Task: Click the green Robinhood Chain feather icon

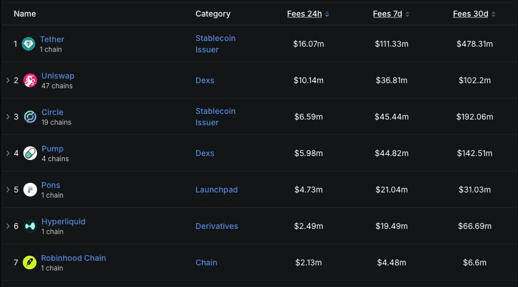Action: [x=30, y=263]
